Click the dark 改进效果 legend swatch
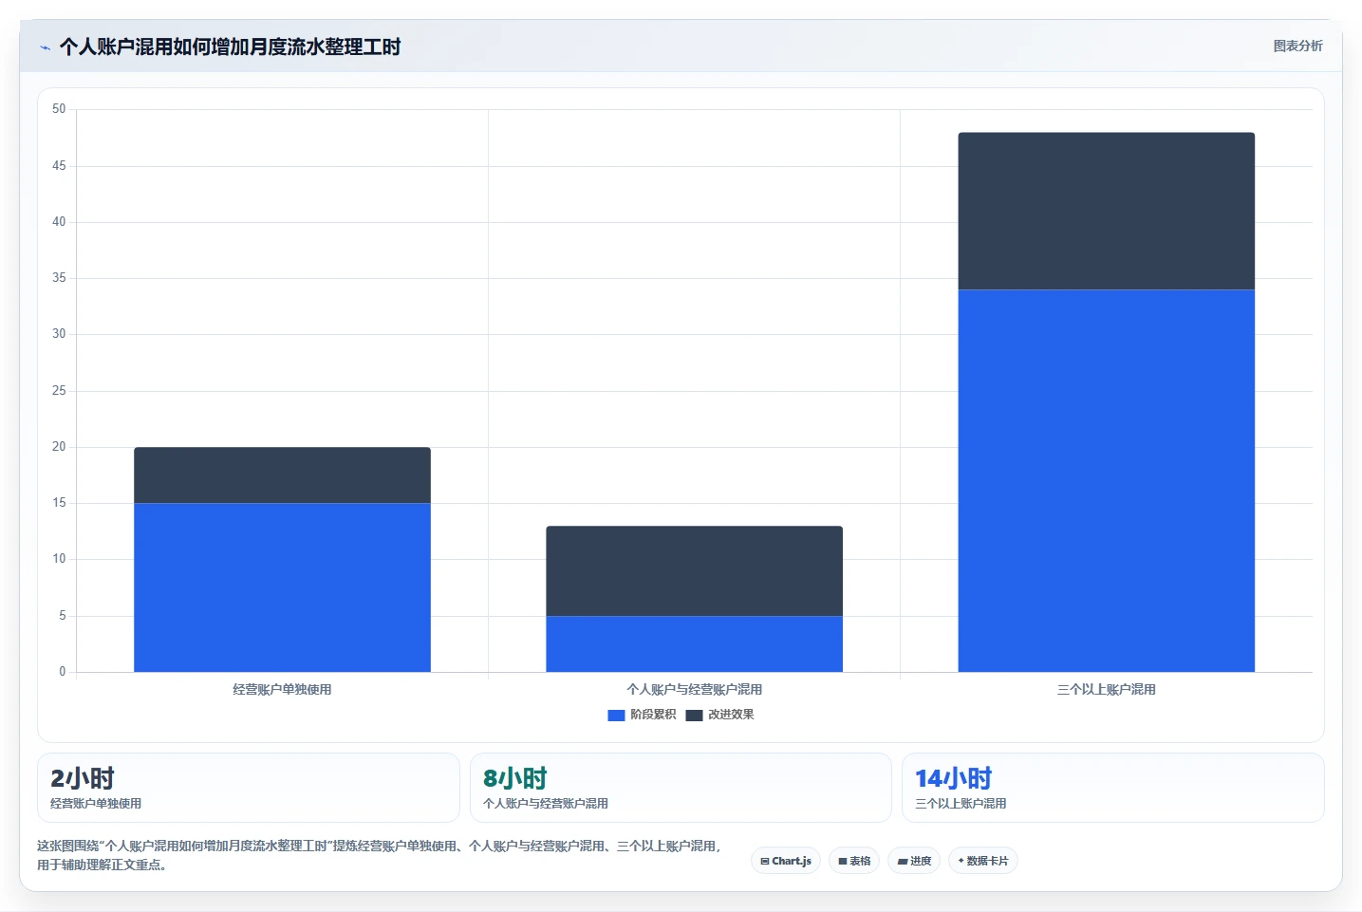Viewport: 1362px width, 912px height. click(694, 716)
